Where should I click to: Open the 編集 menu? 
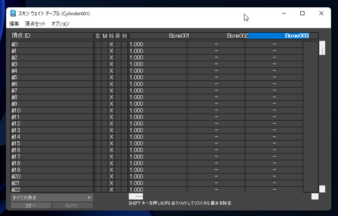tap(14, 24)
